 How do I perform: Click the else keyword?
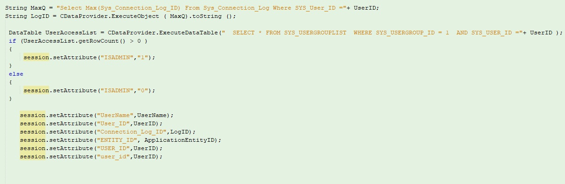16,74
